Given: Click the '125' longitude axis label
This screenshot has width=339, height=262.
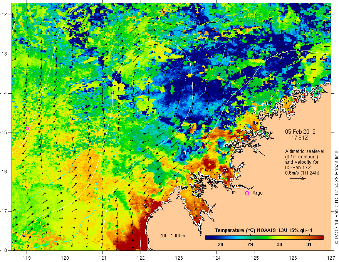Looking at the screenshot, I should coord(255,258).
